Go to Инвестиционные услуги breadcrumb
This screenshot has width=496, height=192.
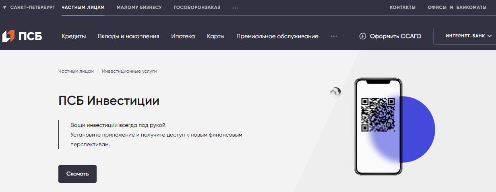pyautogui.click(x=129, y=71)
